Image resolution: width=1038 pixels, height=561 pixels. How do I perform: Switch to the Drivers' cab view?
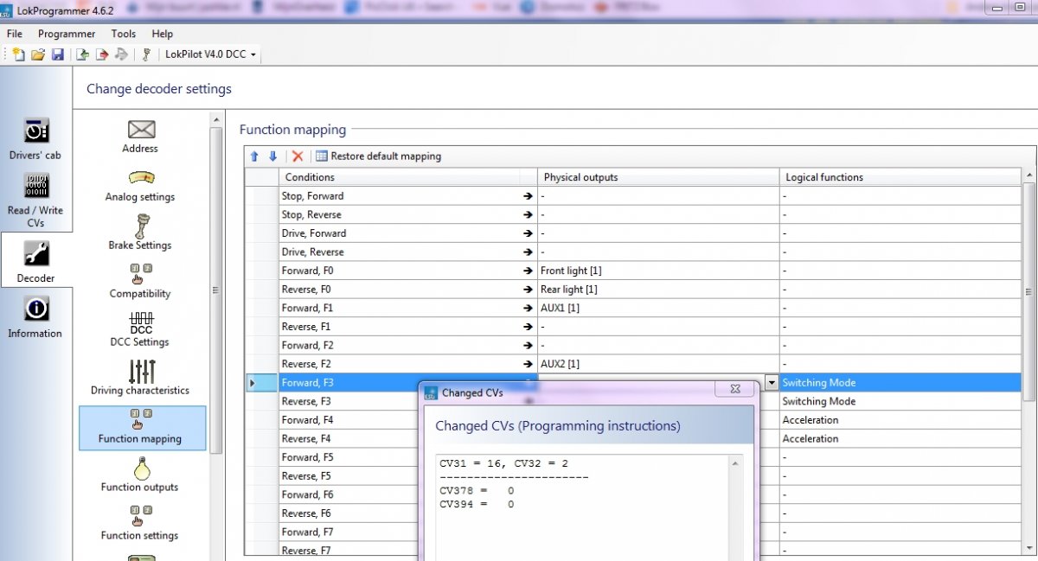tap(35, 138)
